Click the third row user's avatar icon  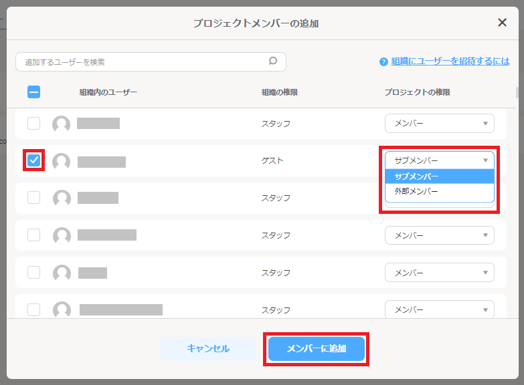click(62, 199)
